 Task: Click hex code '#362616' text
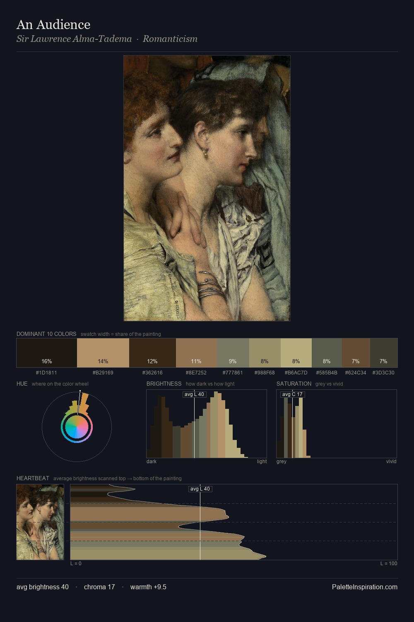tap(152, 373)
